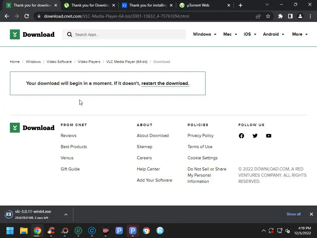Open the Privacy Policy link

[201, 136]
